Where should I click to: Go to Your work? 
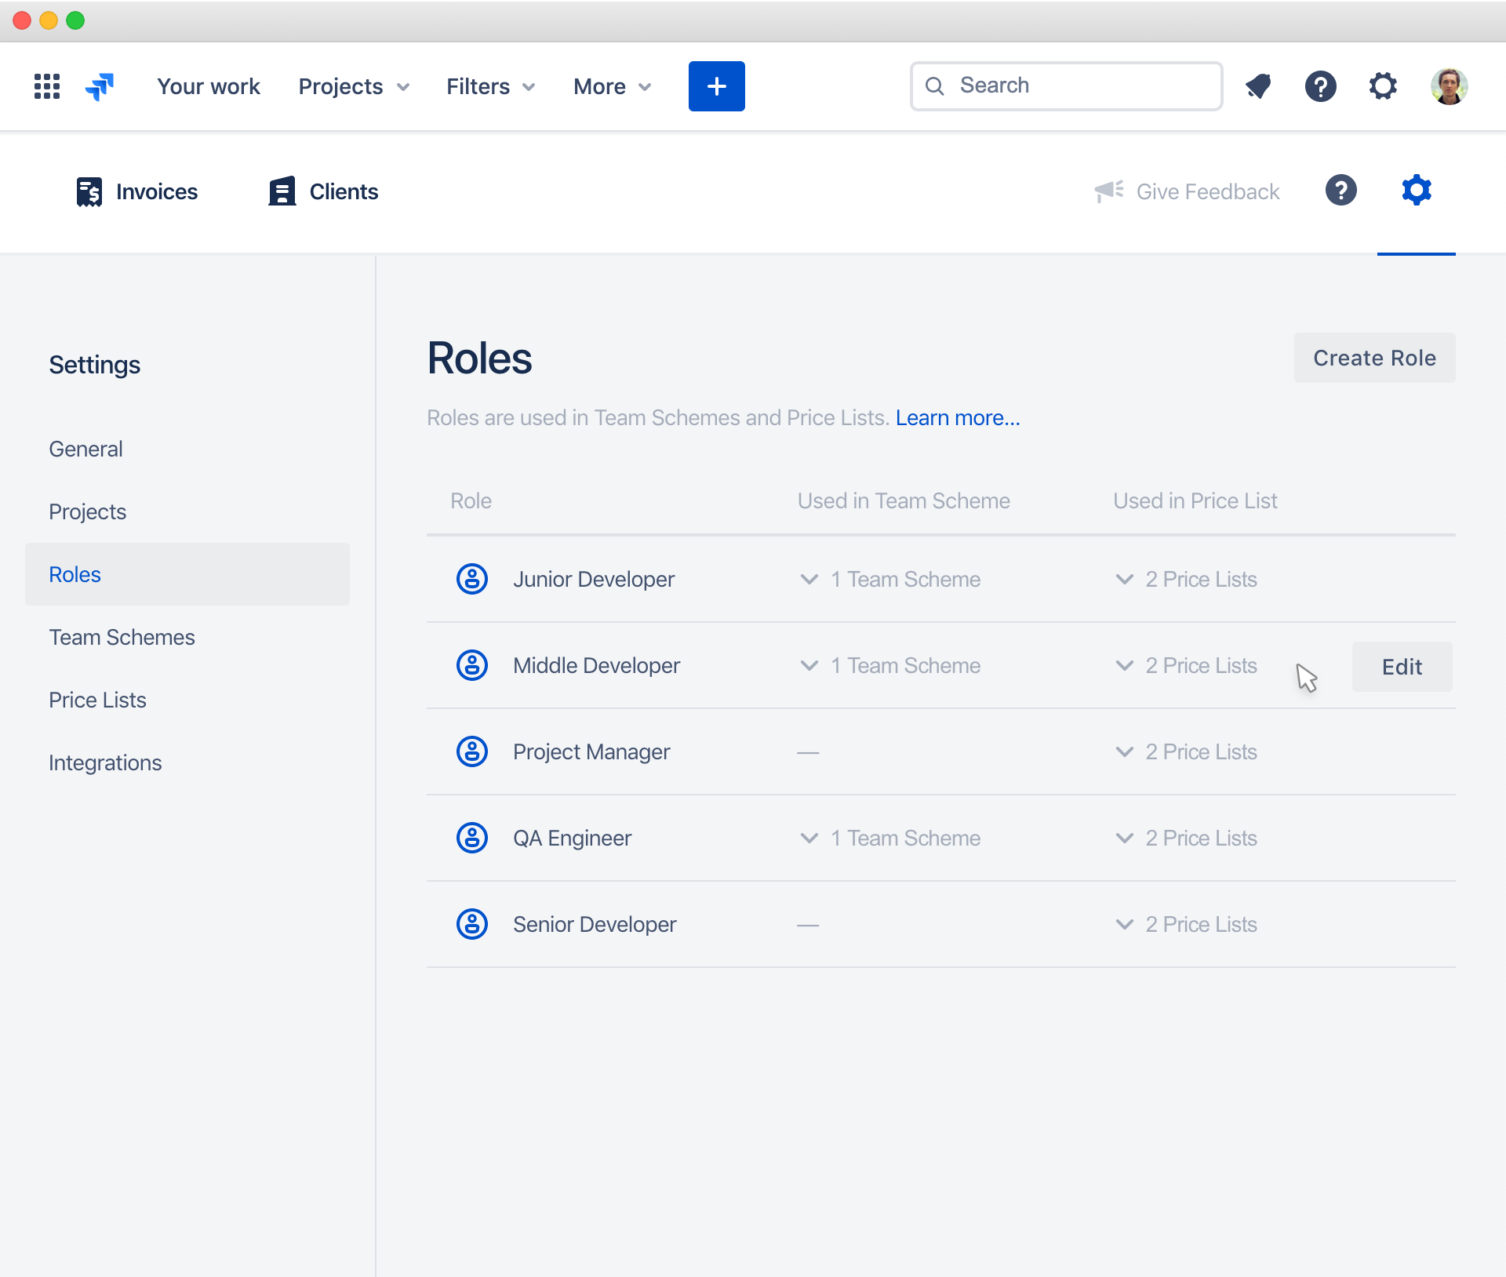(x=208, y=86)
